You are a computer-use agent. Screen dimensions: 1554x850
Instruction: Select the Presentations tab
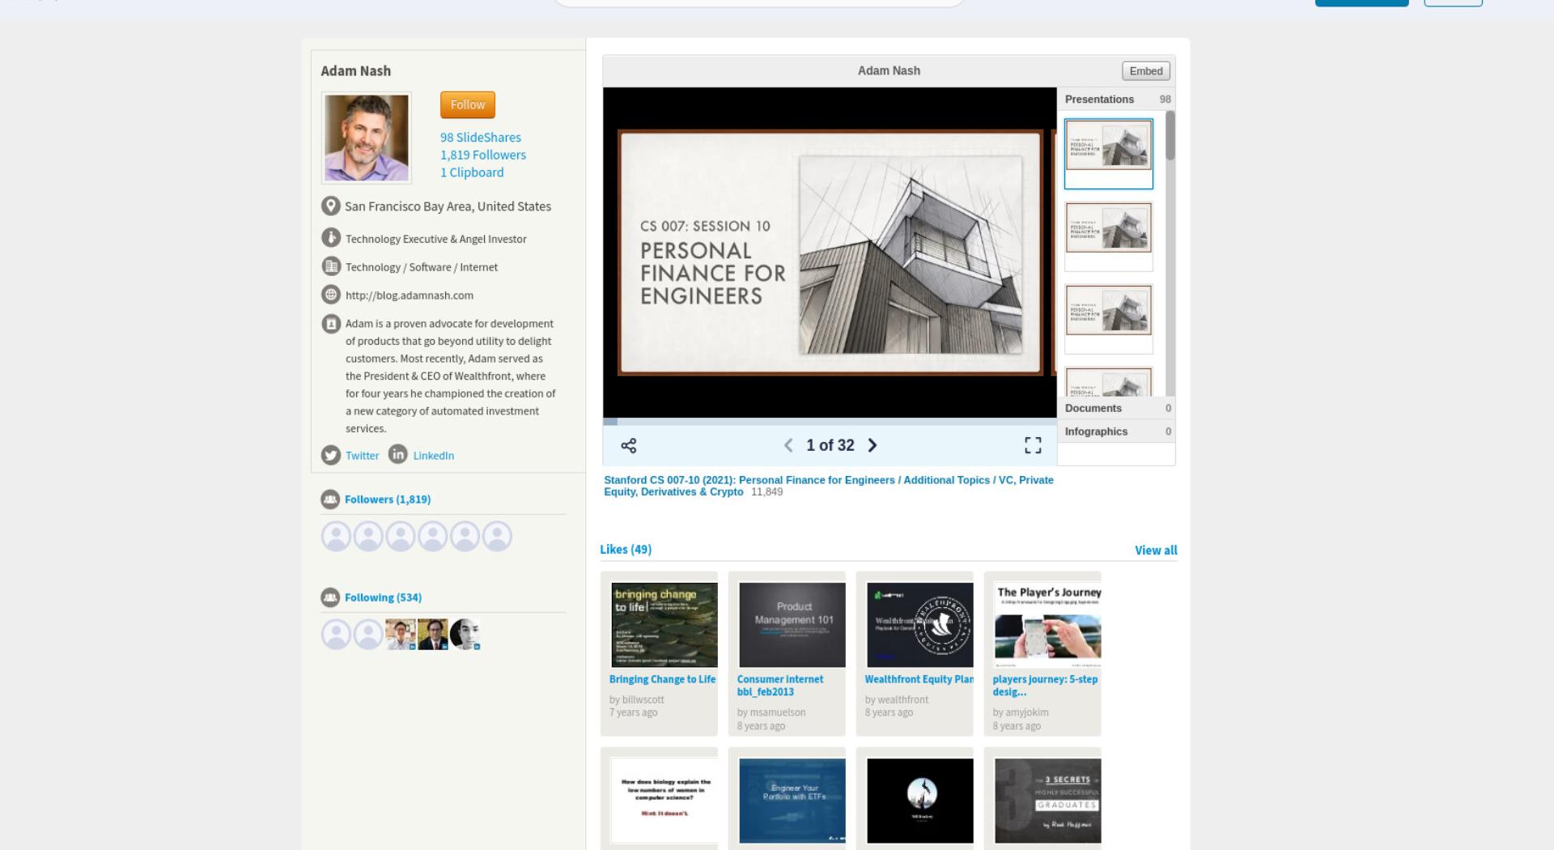1116,99
